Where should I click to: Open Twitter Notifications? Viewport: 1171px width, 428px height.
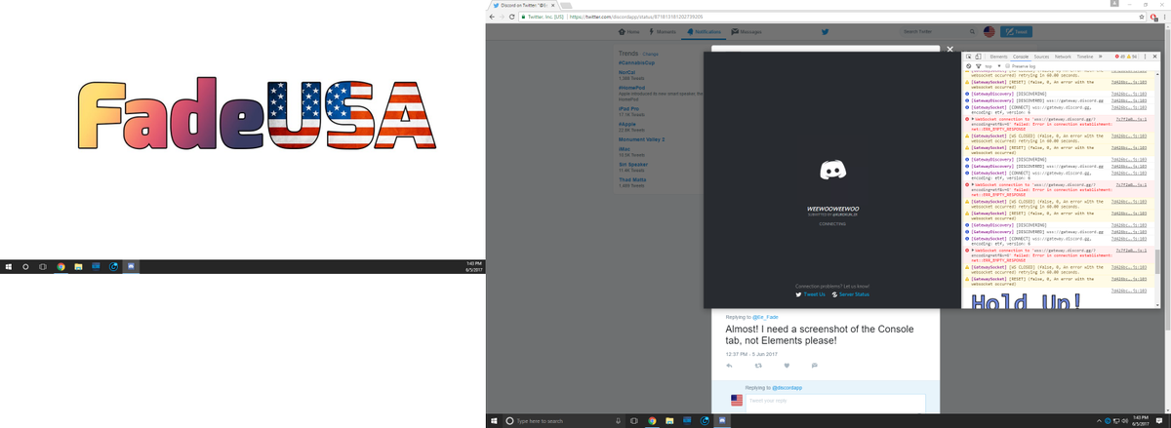click(707, 32)
